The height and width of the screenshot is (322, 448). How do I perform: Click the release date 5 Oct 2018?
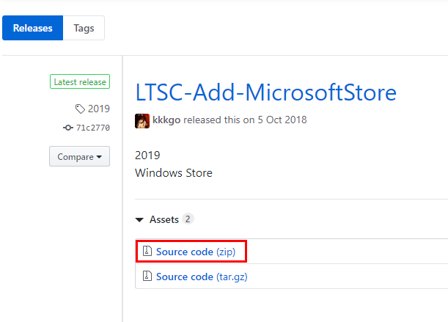282,120
